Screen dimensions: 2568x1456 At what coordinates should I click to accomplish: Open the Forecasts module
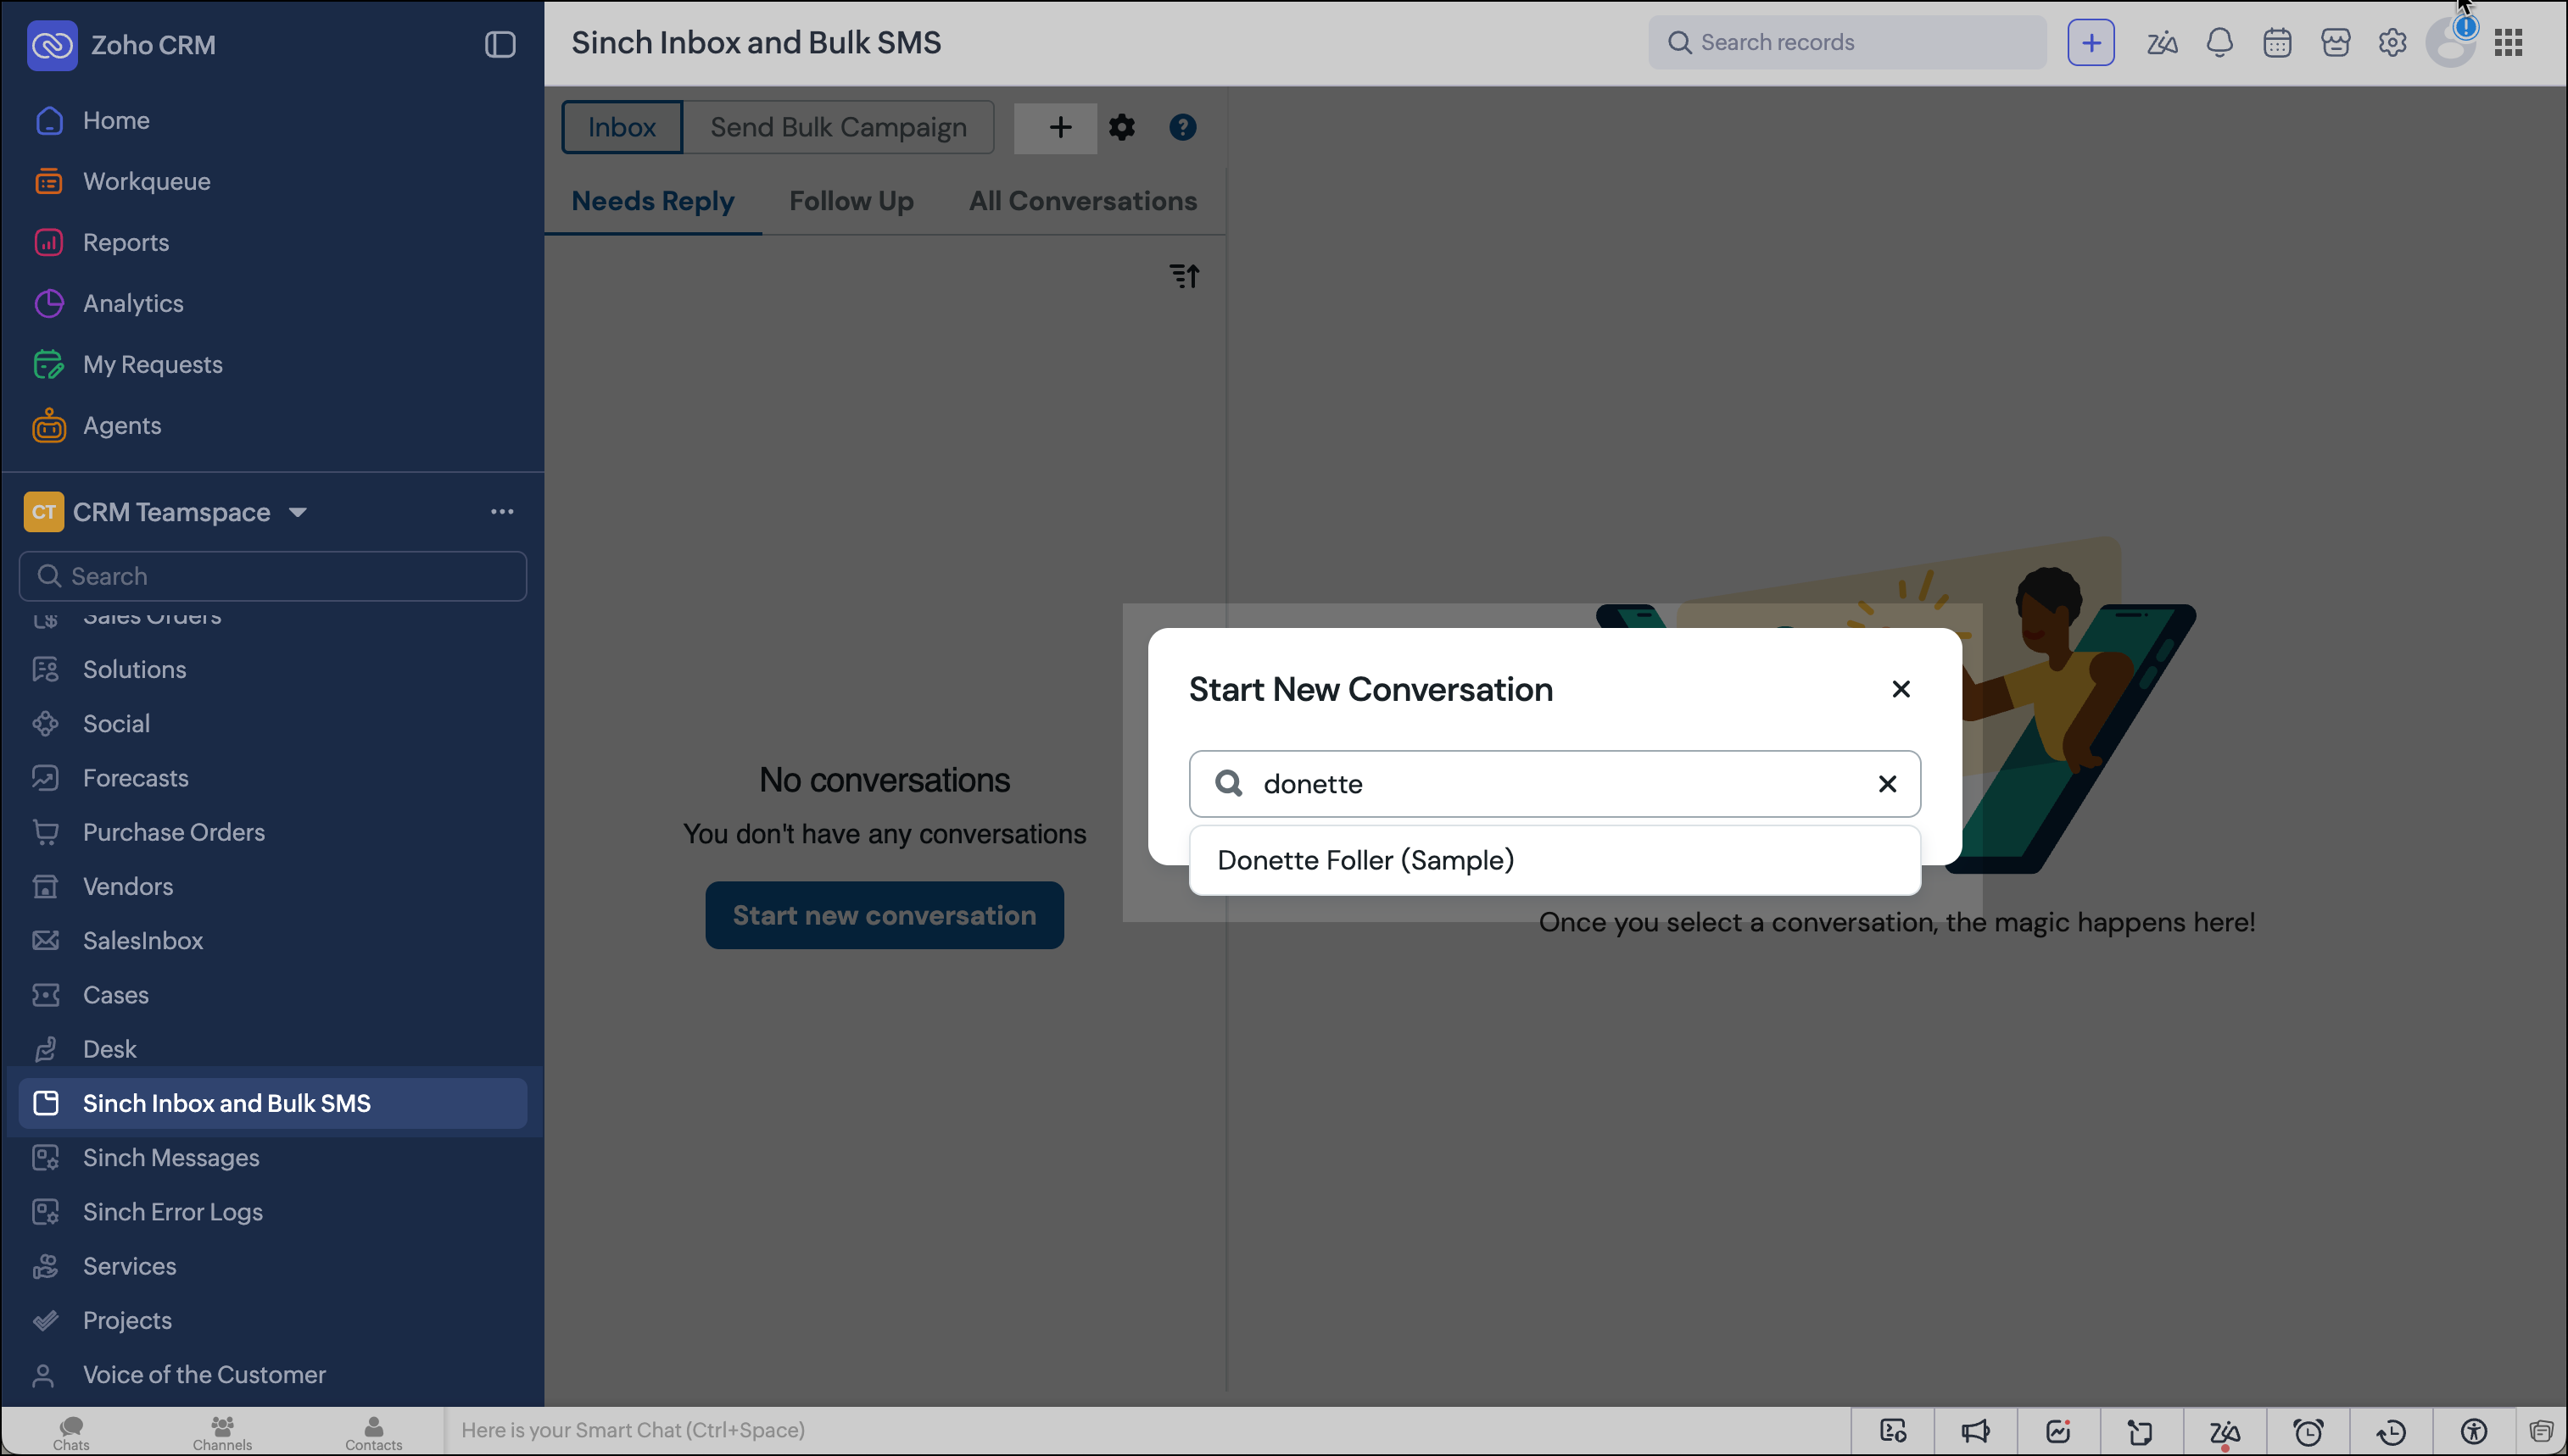point(135,778)
